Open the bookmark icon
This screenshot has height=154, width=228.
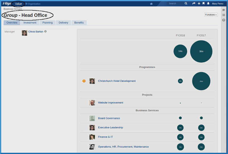(x=203, y=4)
